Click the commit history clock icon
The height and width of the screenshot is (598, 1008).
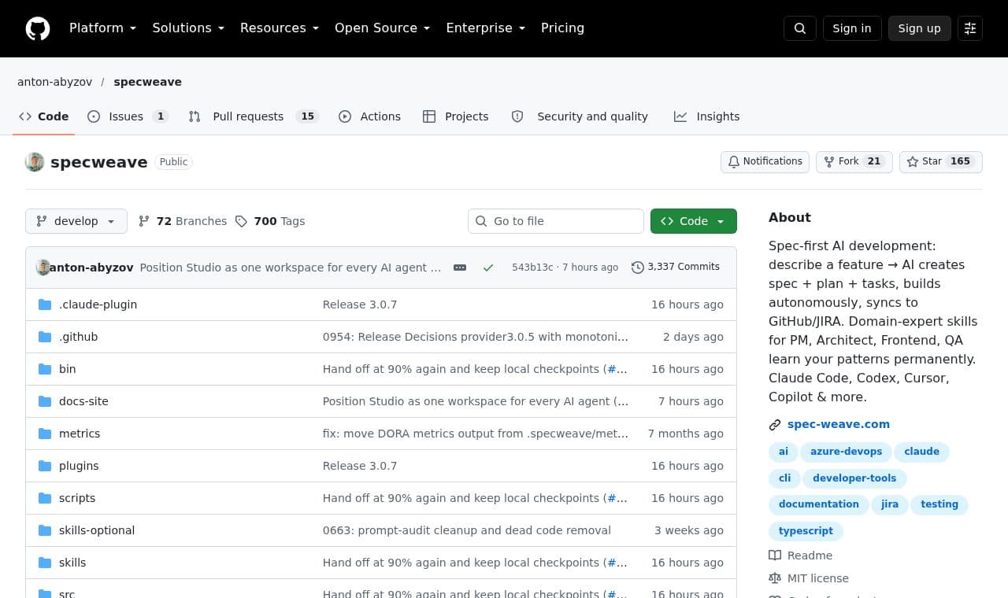tap(638, 268)
